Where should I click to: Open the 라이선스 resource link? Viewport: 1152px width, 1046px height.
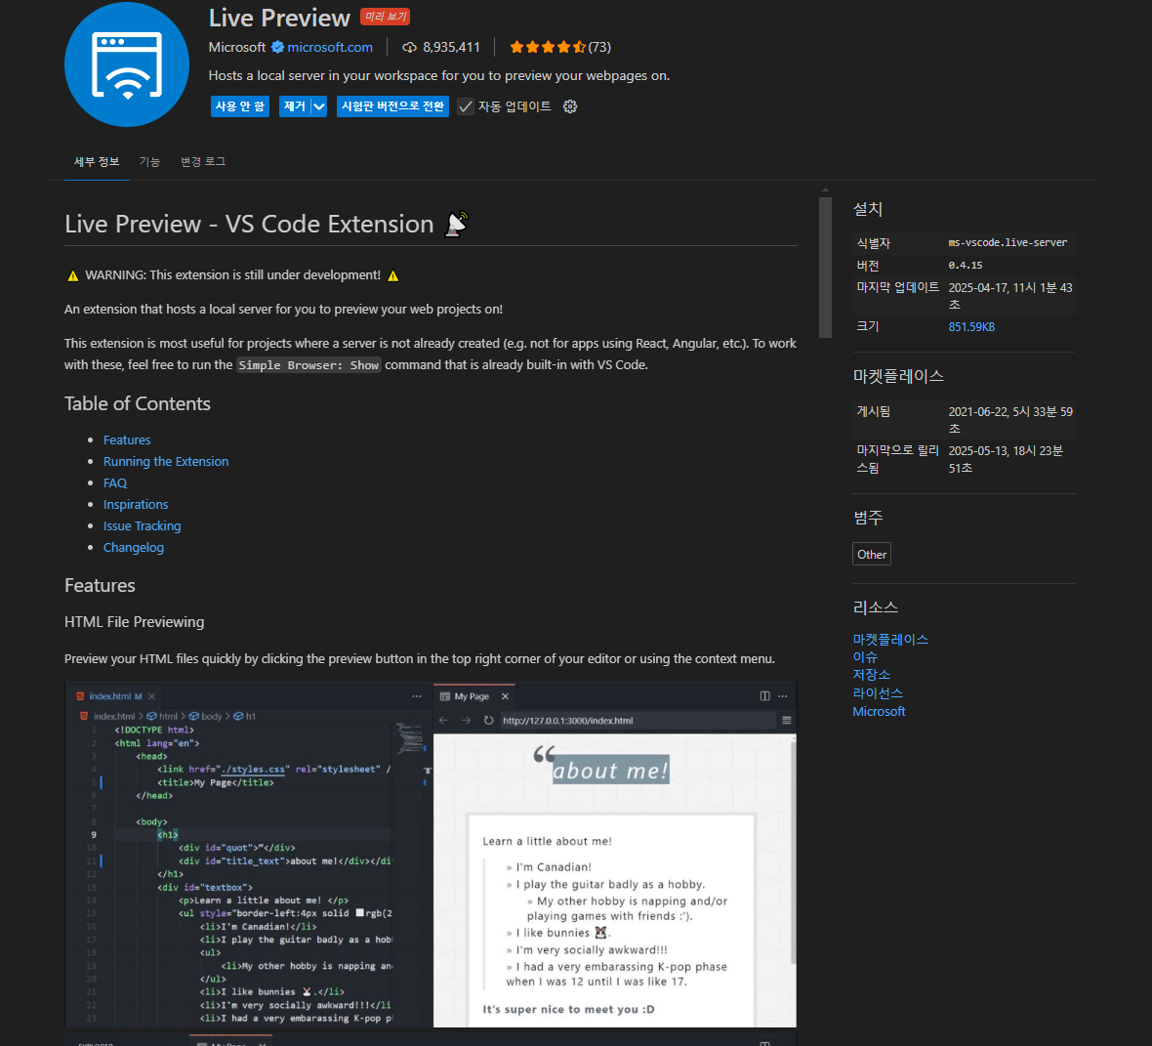878,693
